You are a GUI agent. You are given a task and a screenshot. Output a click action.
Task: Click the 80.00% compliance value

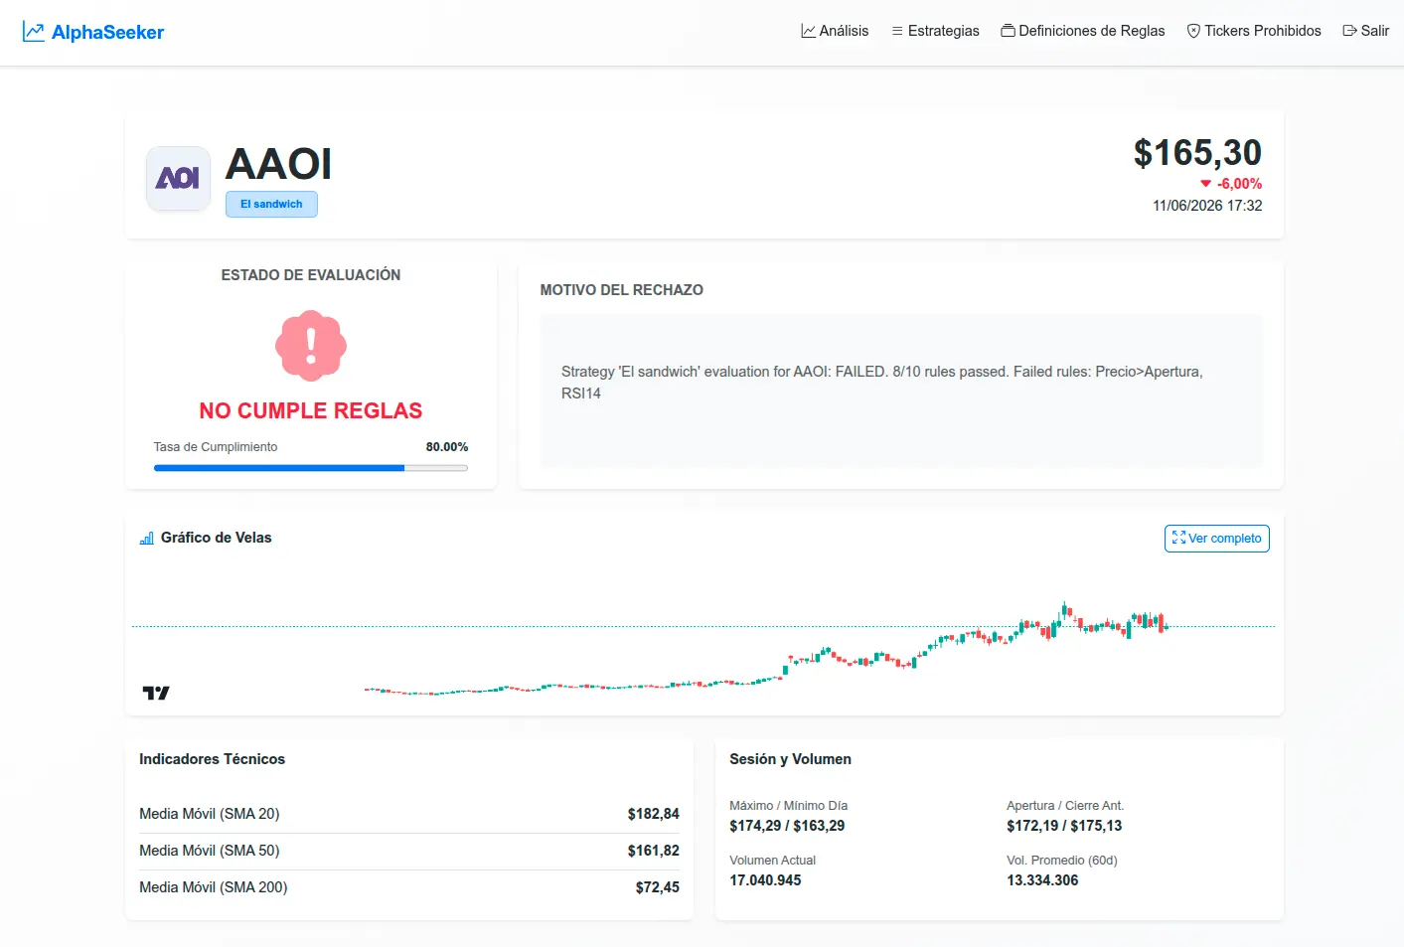coord(447,447)
